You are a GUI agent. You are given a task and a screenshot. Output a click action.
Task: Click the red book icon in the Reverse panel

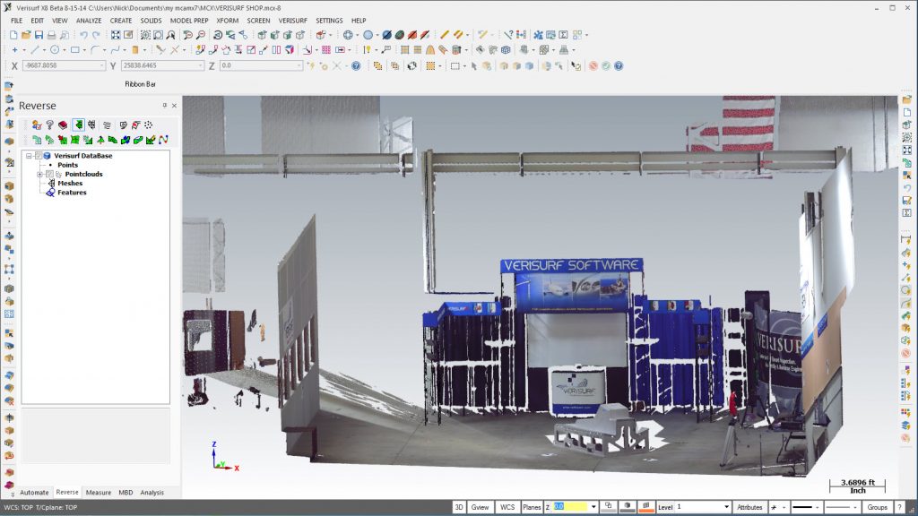pos(63,124)
